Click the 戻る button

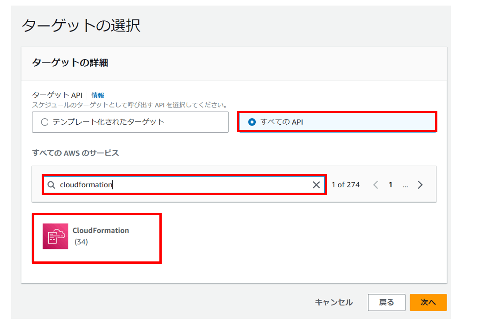pos(386,302)
